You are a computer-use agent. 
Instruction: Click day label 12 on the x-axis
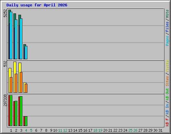(x=65, y=130)
